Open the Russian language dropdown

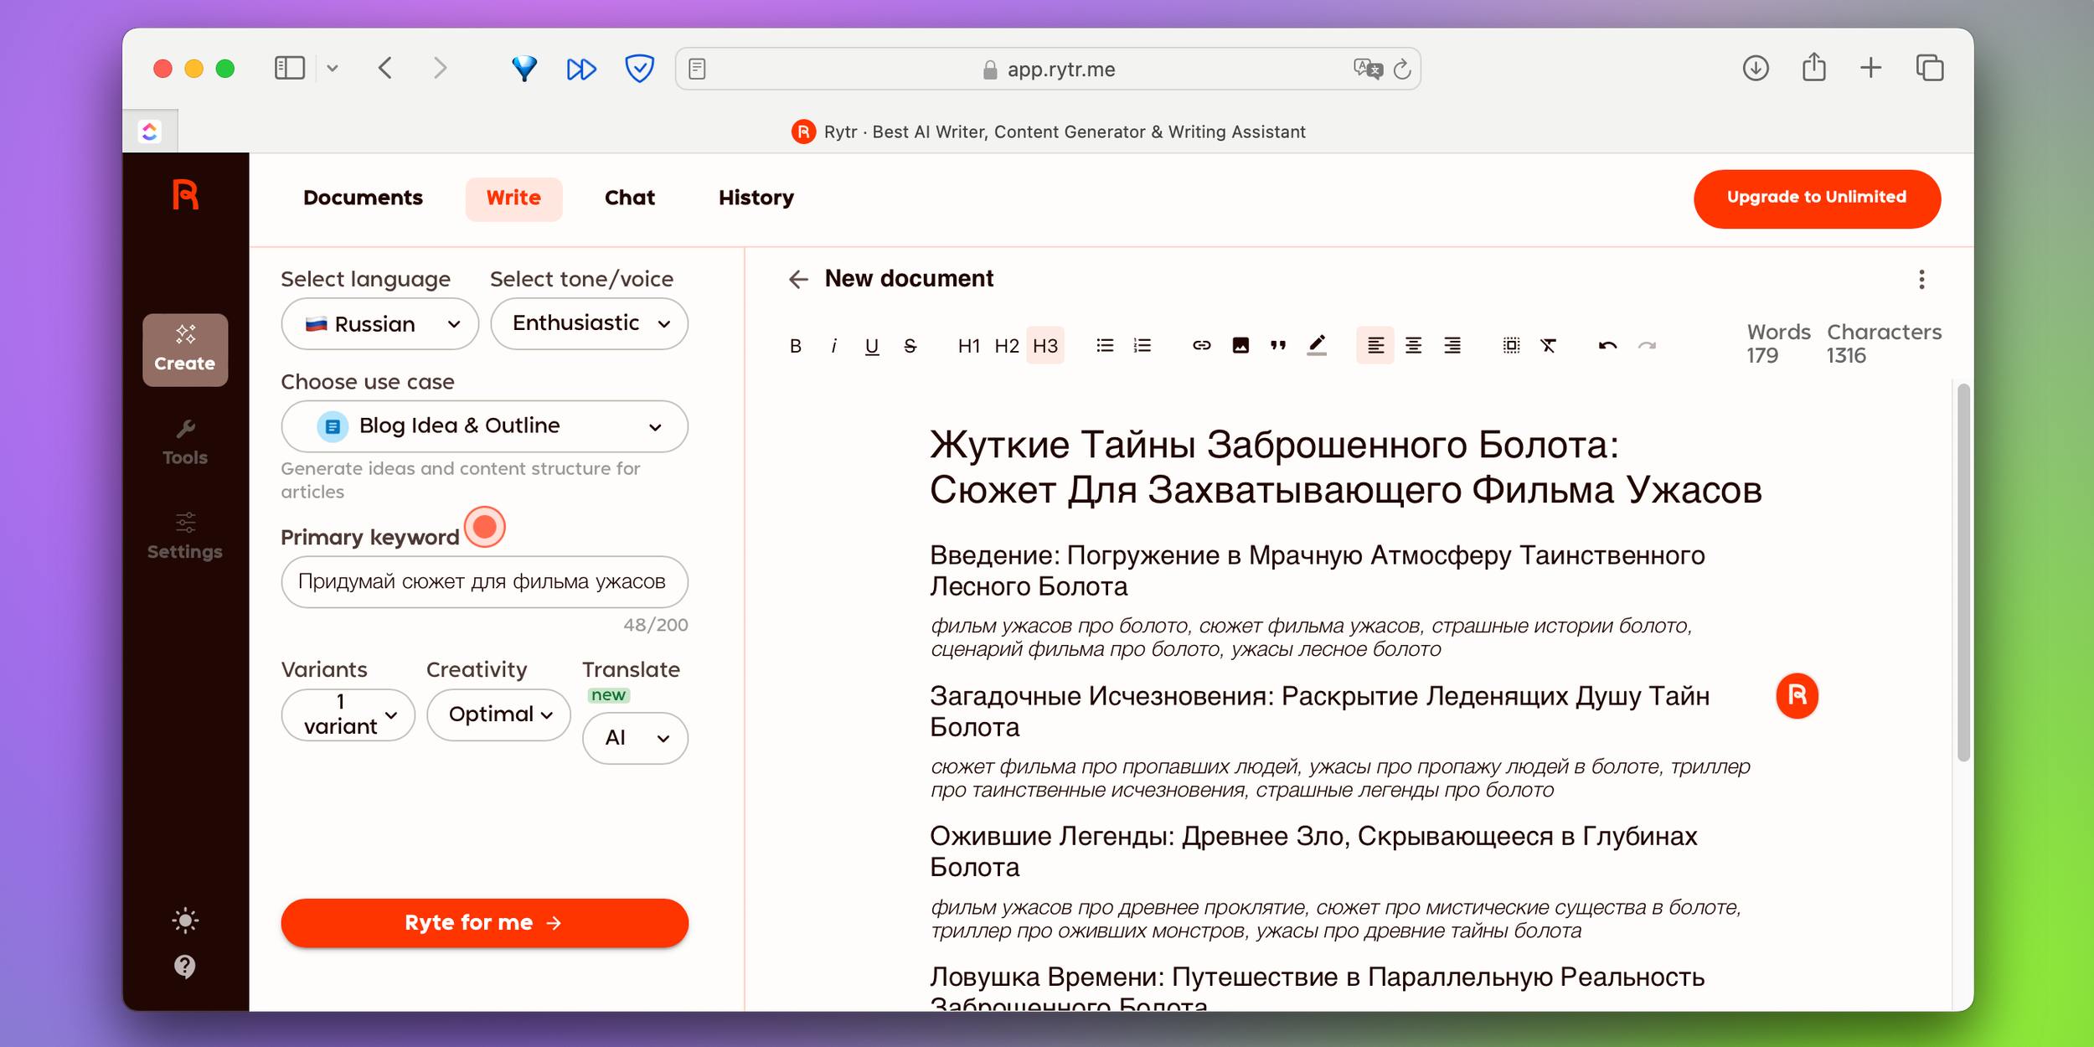tap(380, 324)
